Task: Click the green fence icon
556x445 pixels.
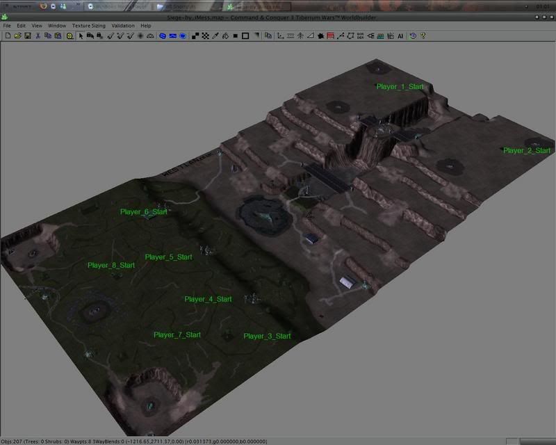Action: click(380, 36)
